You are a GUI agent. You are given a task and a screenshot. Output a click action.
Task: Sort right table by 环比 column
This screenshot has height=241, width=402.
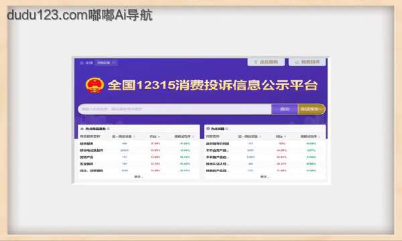point(281,137)
